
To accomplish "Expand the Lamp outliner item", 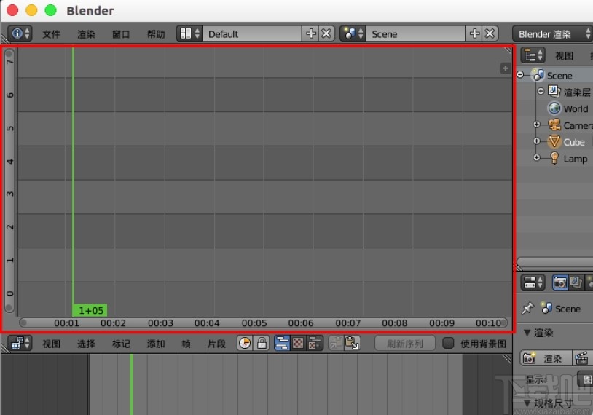I will click(x=536, y=157).
